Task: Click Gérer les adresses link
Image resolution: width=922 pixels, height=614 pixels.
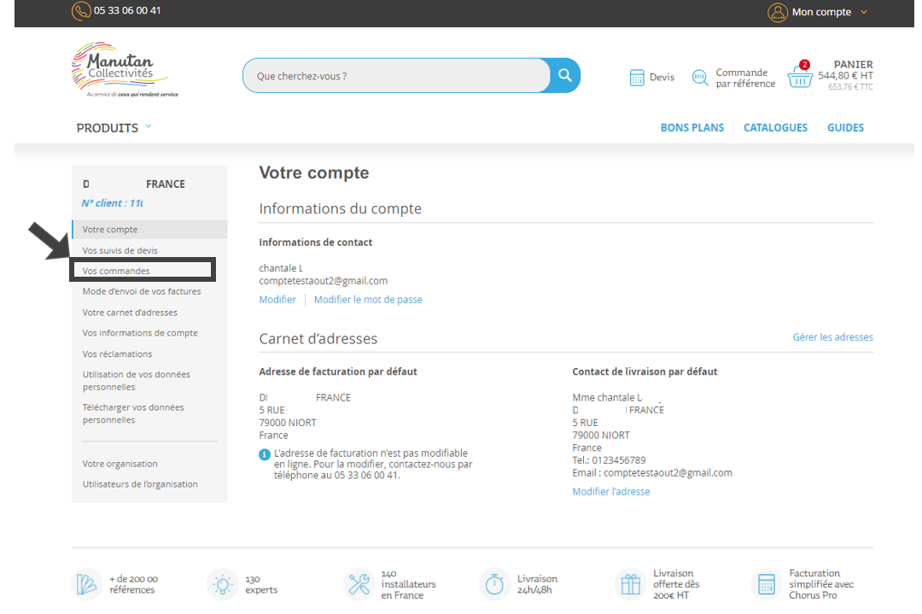Action: [x=832, y=337]
